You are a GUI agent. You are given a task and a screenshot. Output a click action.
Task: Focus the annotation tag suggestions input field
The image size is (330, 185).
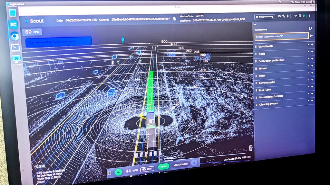pos(281,36)
